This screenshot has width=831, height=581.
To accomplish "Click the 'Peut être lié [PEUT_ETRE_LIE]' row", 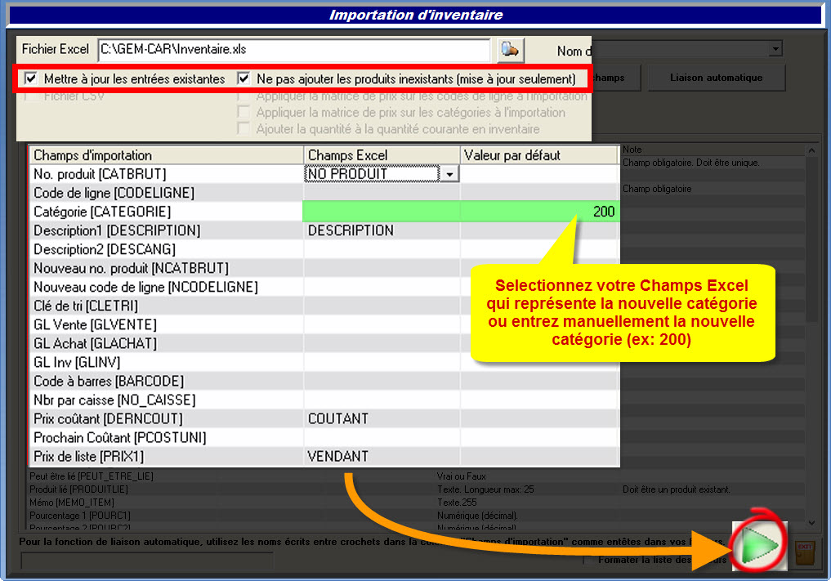I will click(92, 476).
